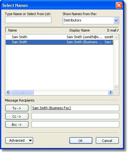Focus the Type Name search field
Screen dimensions: 128x153
28,20
